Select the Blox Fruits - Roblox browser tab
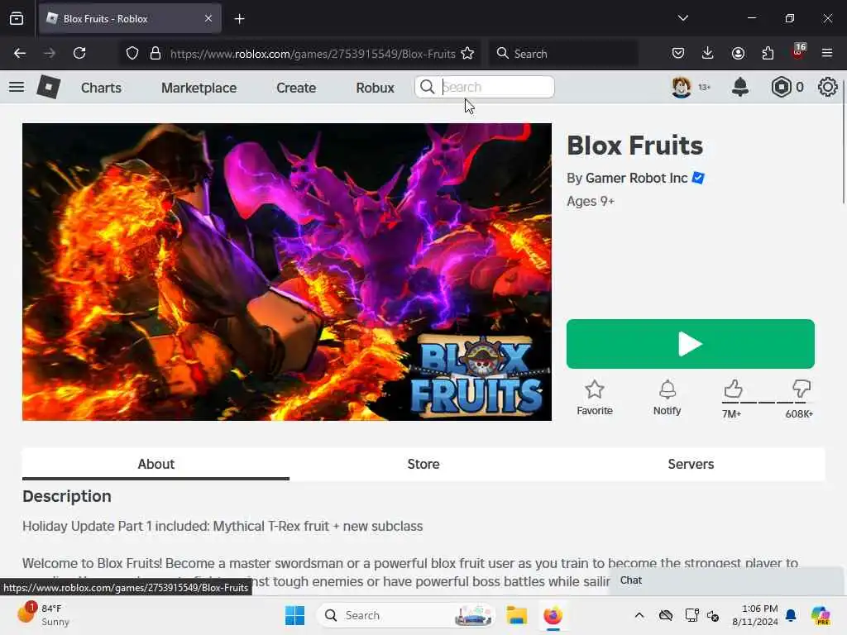Image resolution: width=847 pixels, height=635 pixels. (x=130, y=19)
